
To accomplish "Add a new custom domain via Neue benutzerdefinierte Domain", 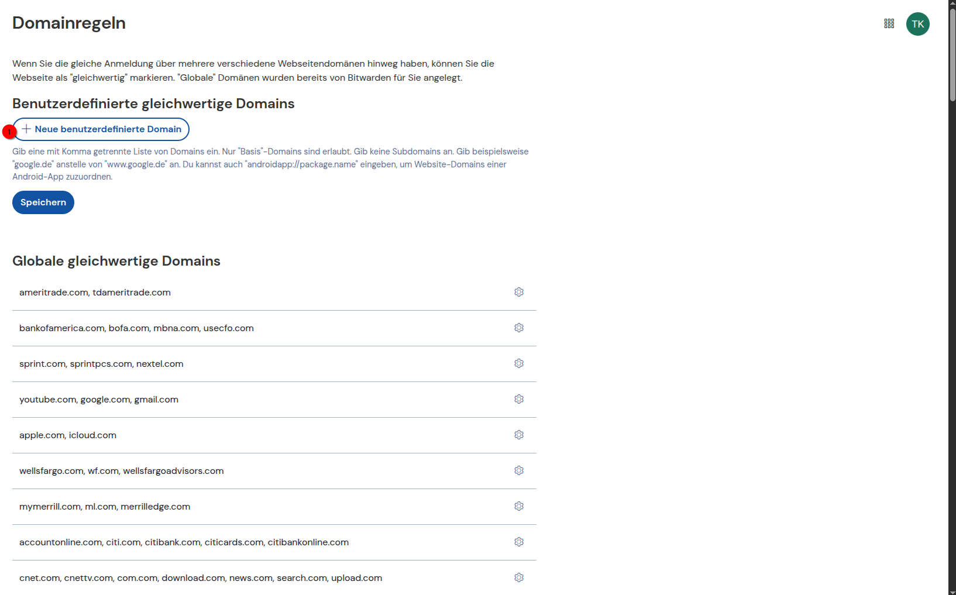I will coord(101,129).
